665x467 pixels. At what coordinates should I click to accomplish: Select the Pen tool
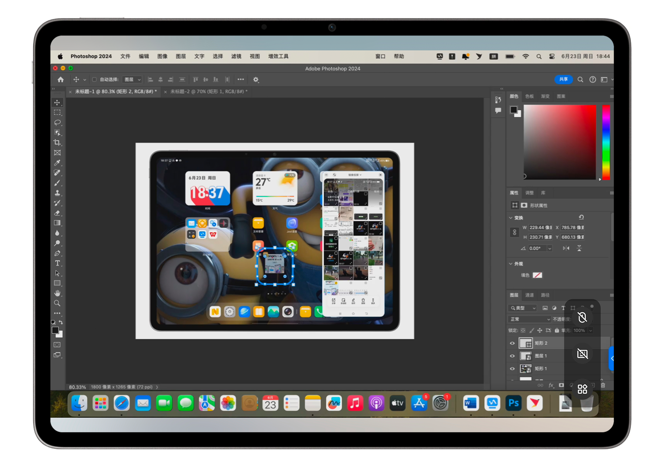pyautogui.click(x=57, y=253)
